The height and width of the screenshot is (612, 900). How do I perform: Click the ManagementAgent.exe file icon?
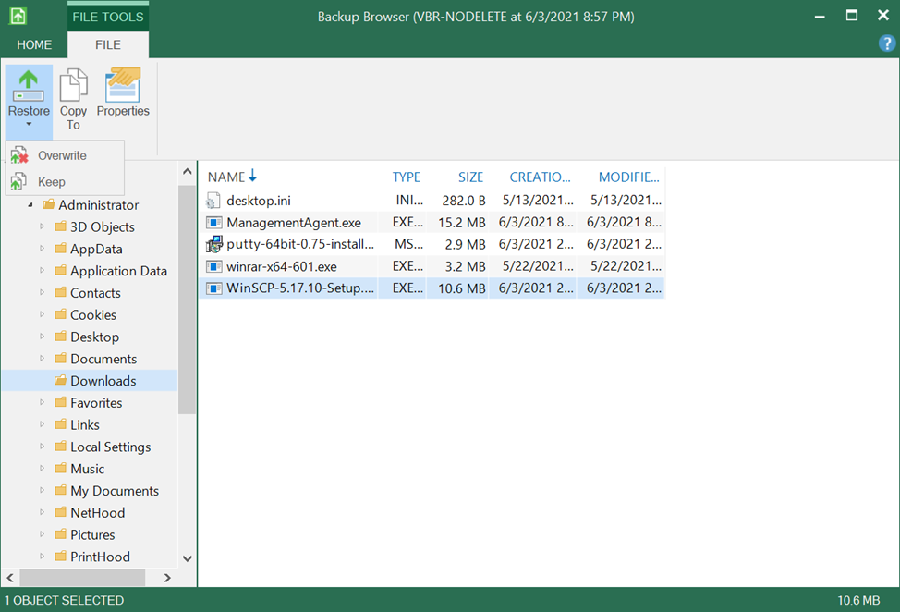[213, 223]
